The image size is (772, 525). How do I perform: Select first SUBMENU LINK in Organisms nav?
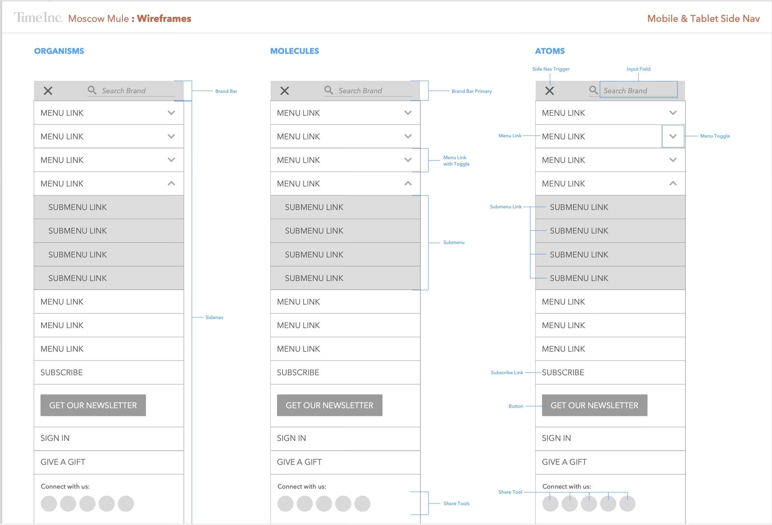click(x=78, y=207)
